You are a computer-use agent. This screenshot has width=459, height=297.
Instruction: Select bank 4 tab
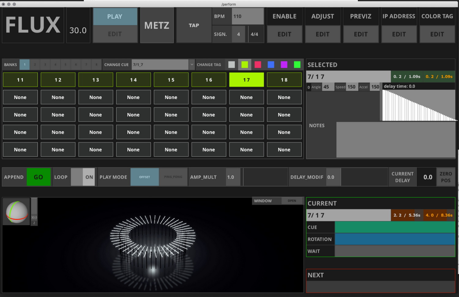(x=55, y=65)
